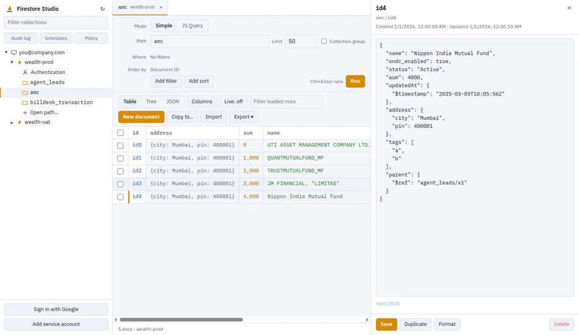Click the flame icon beside wealth-uat project
Viewport: 579px width, 335px height.
(20, 122)
